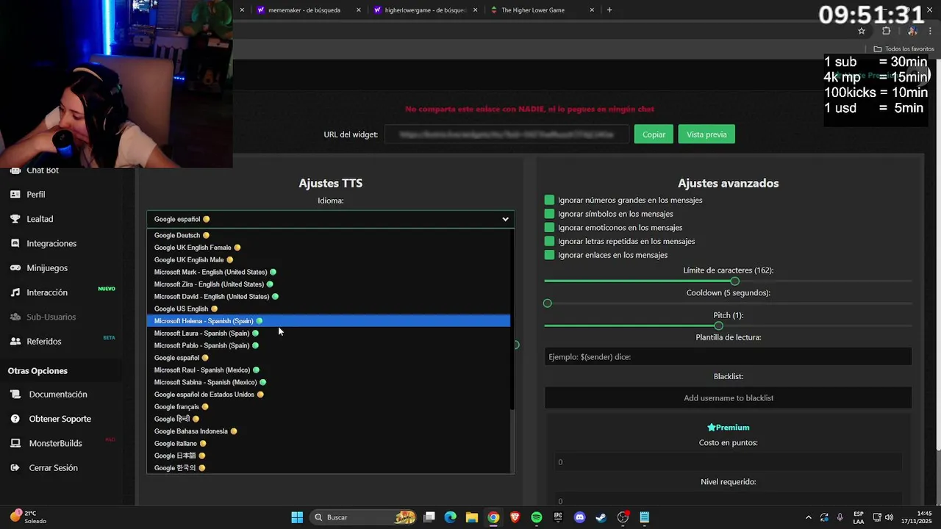
Task: Select Google UK English Female option
Action: 329,248
